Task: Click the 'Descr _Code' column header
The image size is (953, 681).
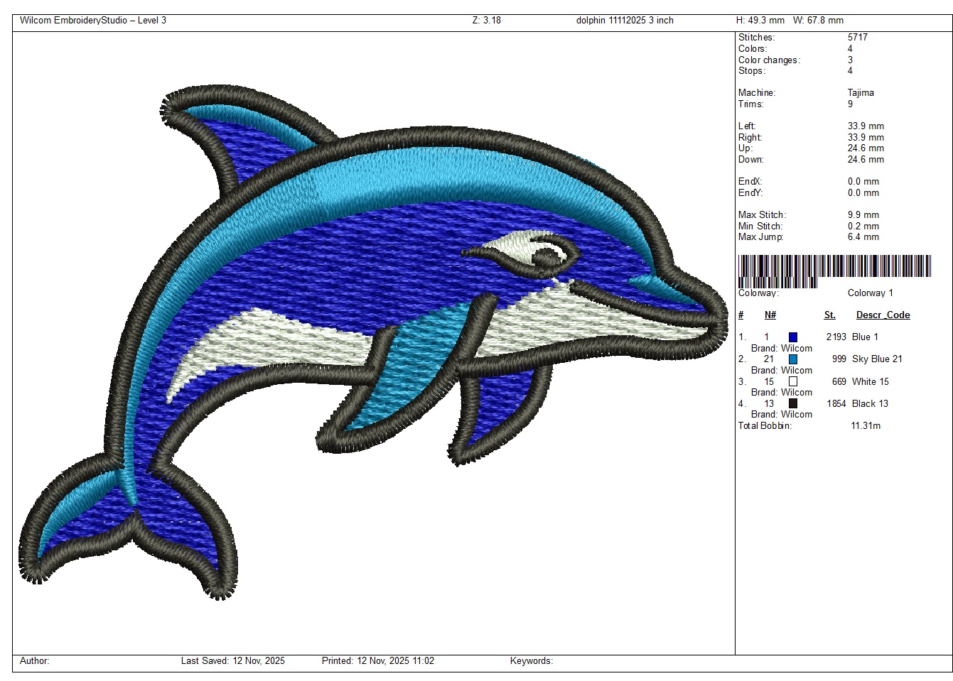Action: (883, 315)
